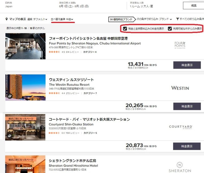
Task: Expand the ブランド filter dropdown
Action: [154, 19]
